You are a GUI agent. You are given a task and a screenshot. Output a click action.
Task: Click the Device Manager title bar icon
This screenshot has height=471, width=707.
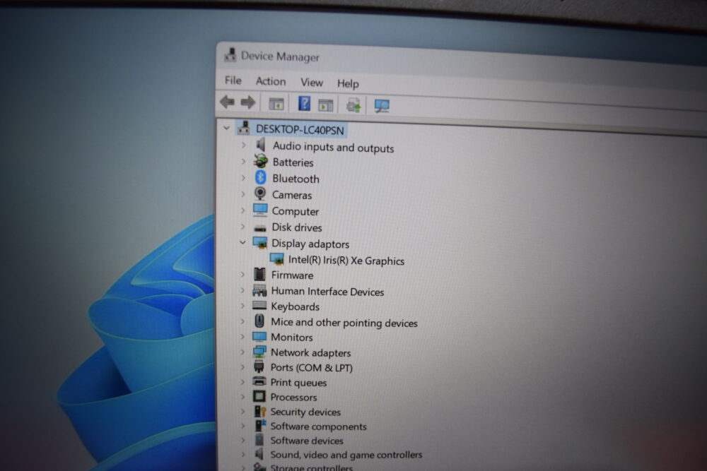coord(230,55)
